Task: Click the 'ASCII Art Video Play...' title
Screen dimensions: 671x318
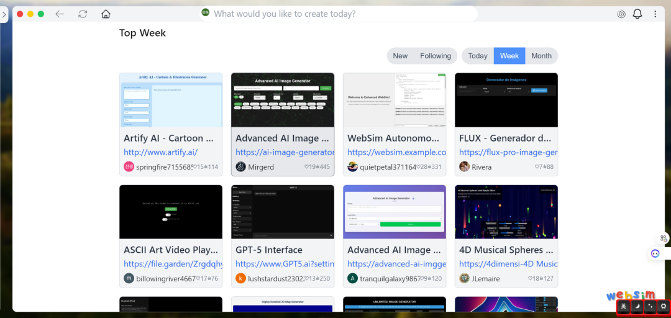Action: (x=171, y=250)
